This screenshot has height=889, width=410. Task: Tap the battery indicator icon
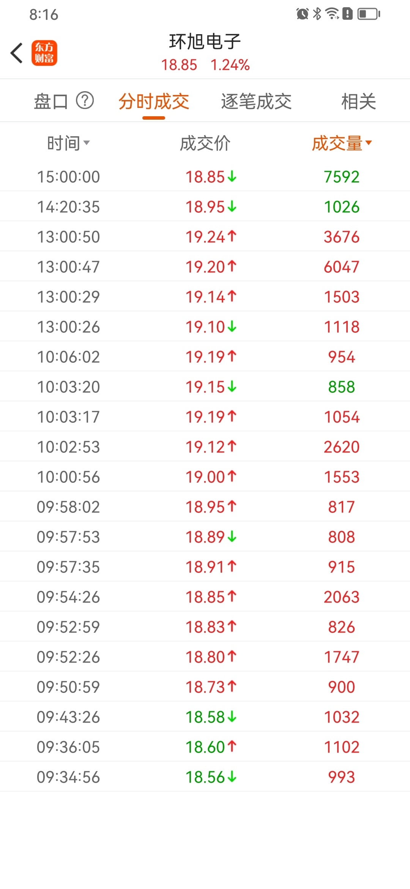coord(369,14)
